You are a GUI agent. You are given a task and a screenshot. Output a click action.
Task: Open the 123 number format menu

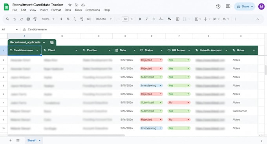point(89,19)
